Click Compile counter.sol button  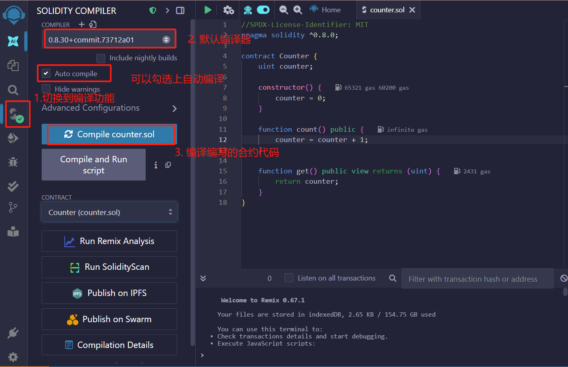[x=109, y=134]
